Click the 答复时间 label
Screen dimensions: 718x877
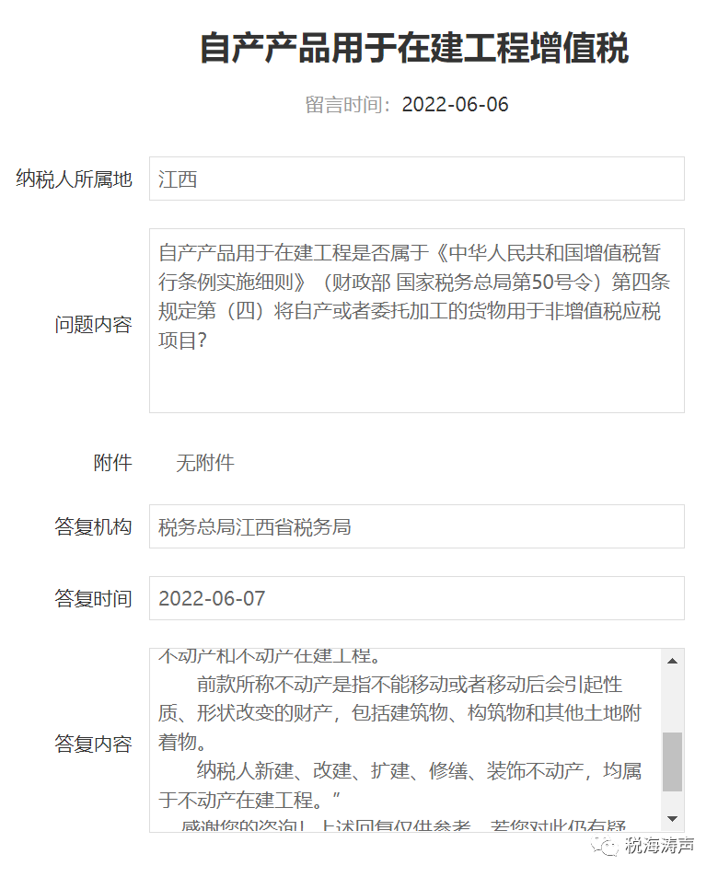point(94,598)
